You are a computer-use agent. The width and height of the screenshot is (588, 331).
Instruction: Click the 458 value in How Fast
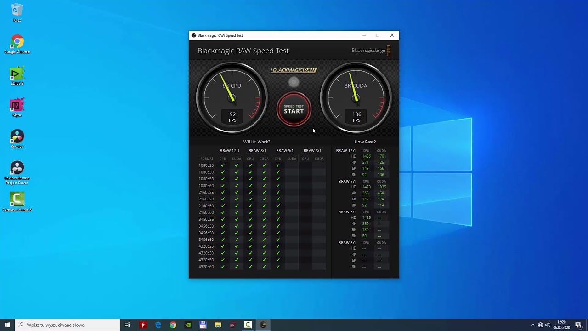380,193
